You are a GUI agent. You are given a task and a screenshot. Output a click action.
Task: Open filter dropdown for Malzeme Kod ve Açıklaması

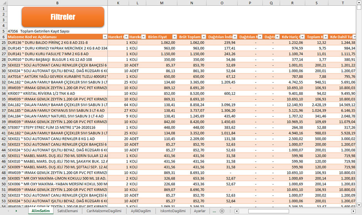click(x=105, y=37)
